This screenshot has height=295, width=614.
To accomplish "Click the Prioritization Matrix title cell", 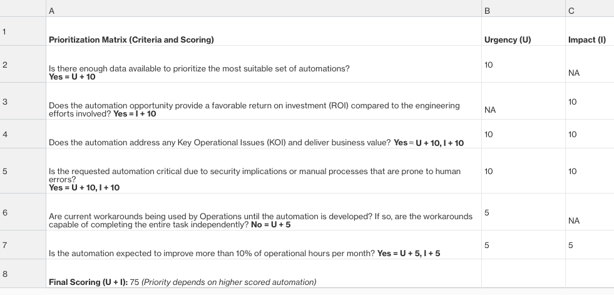I will click(131, 40).
